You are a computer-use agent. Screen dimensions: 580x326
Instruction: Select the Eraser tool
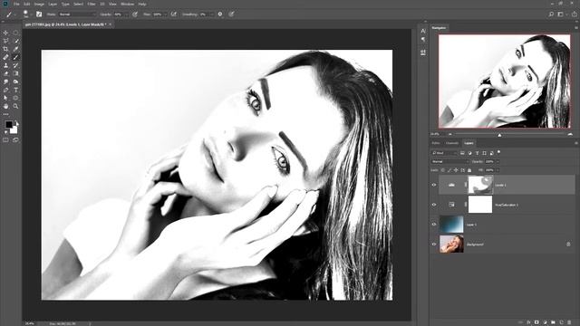click(x=5, y=73)
